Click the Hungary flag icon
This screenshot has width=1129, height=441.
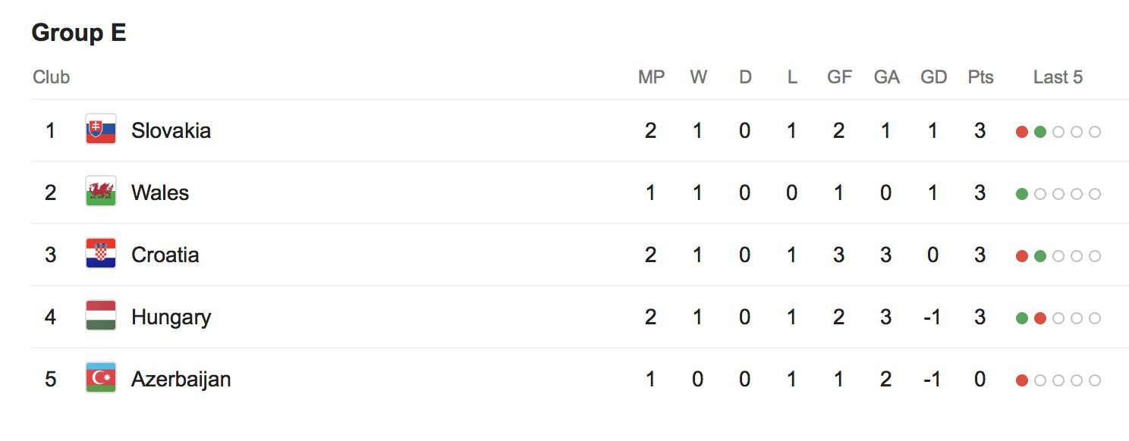click(x=101, y=317)
